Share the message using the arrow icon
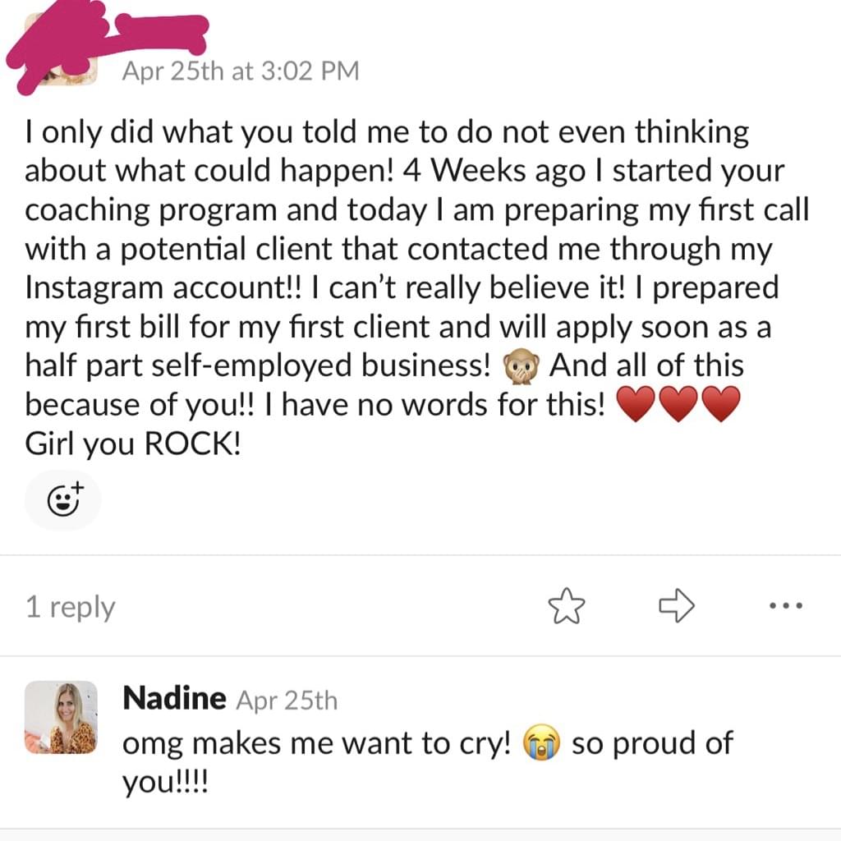 [x=677, y=605]
